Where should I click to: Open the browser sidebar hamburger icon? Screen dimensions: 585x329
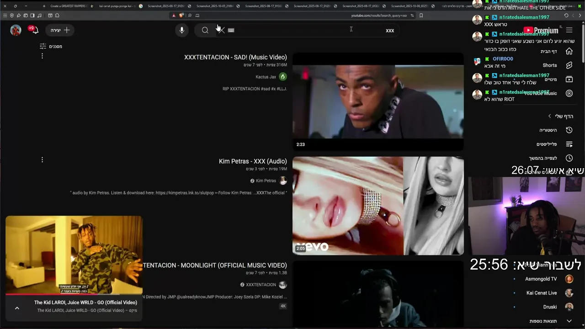click(x=5, y=16)
